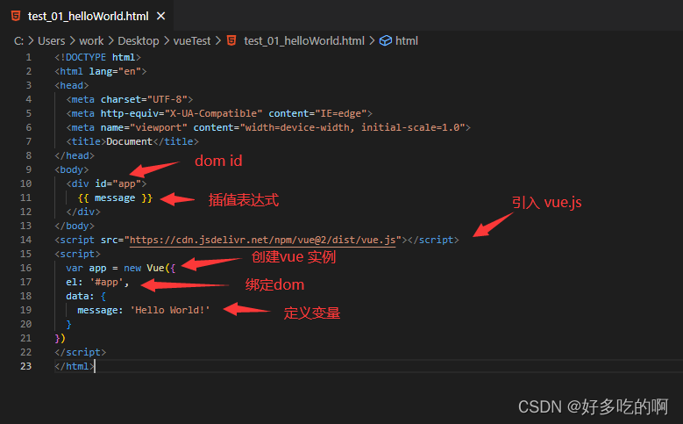The width and height of the screenshot is (683, 424).
Task: Click line number 14 in gutter
Action: point(25,240)
